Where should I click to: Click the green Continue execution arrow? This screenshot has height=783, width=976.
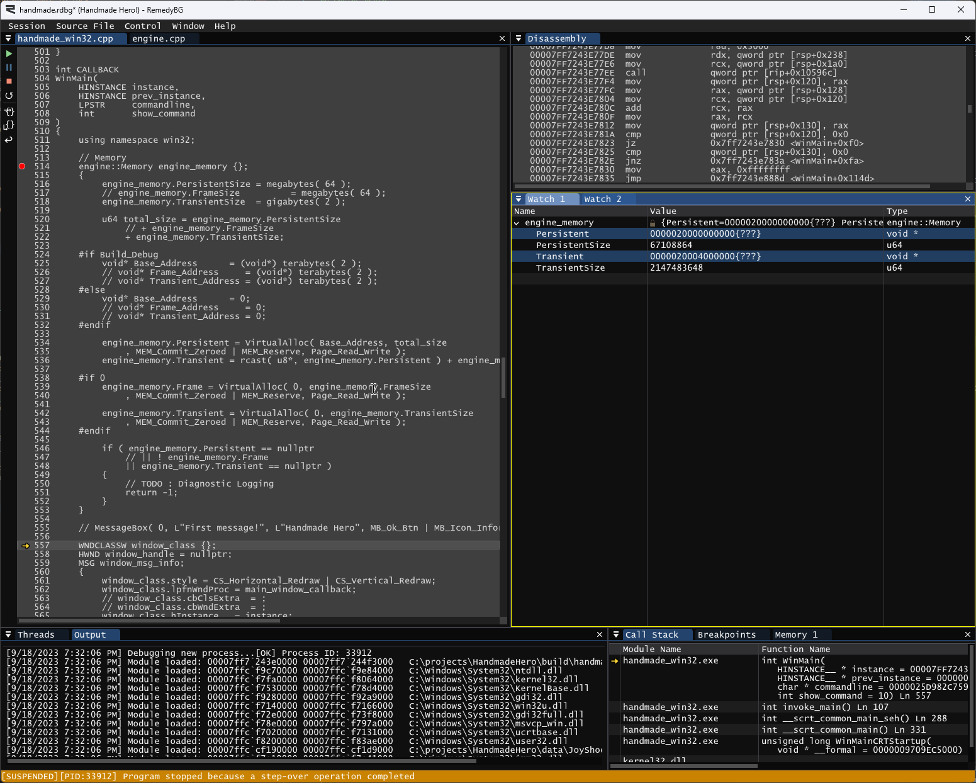point(9,54)
